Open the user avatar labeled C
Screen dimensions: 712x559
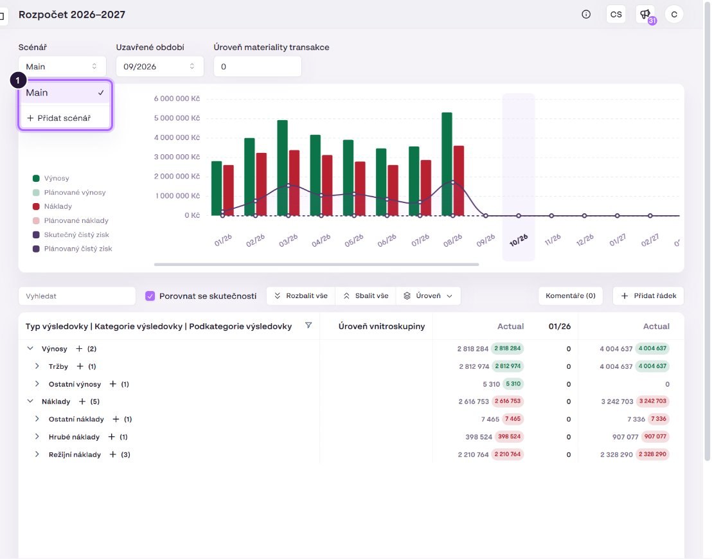tap(674, 15)
